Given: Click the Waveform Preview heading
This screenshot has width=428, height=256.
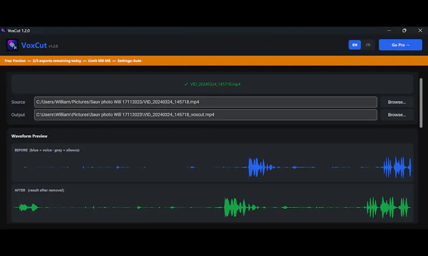Looking at the screenshot, I should tap(29, 136).
